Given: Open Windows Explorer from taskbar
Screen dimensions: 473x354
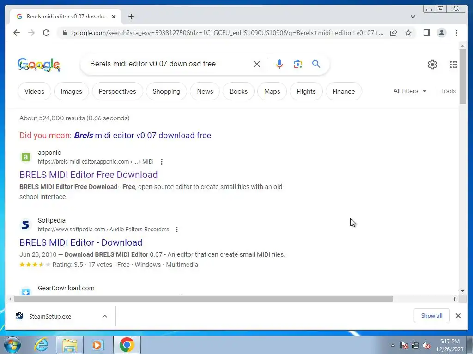Looking at the screenshot, I should (x=70, y=345).
